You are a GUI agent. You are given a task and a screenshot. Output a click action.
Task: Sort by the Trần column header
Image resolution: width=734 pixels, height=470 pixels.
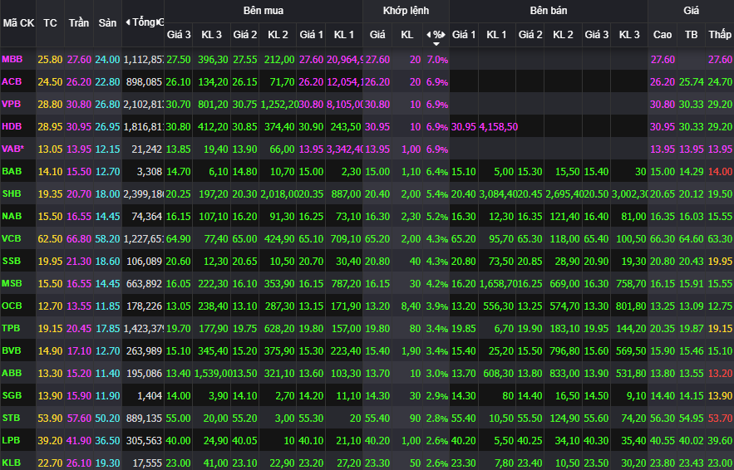[x=79, y=22]
